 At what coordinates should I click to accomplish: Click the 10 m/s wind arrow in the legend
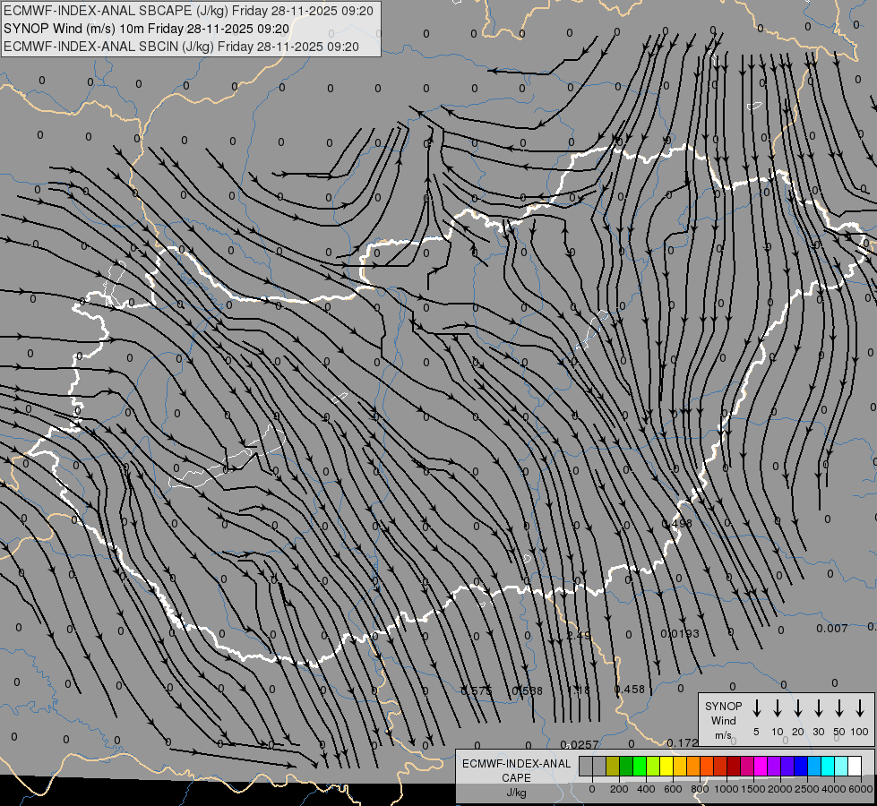click(777, 708)
